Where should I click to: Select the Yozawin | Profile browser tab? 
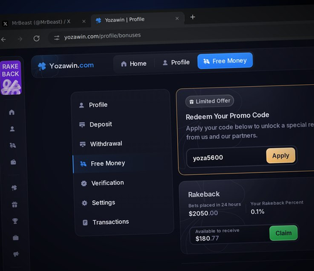click(138, 19)
